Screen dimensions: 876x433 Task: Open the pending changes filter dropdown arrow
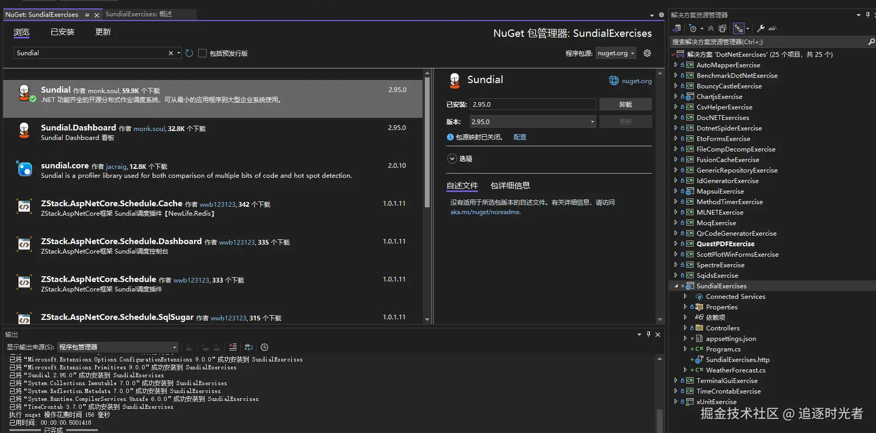tap(701, 28)
